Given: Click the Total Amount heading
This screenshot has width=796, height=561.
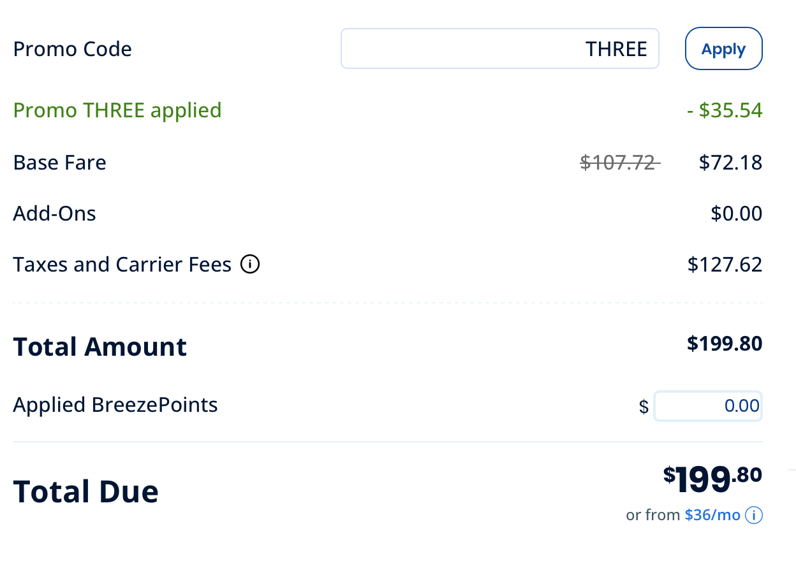Looking at the screenshot, I should 100,347.
